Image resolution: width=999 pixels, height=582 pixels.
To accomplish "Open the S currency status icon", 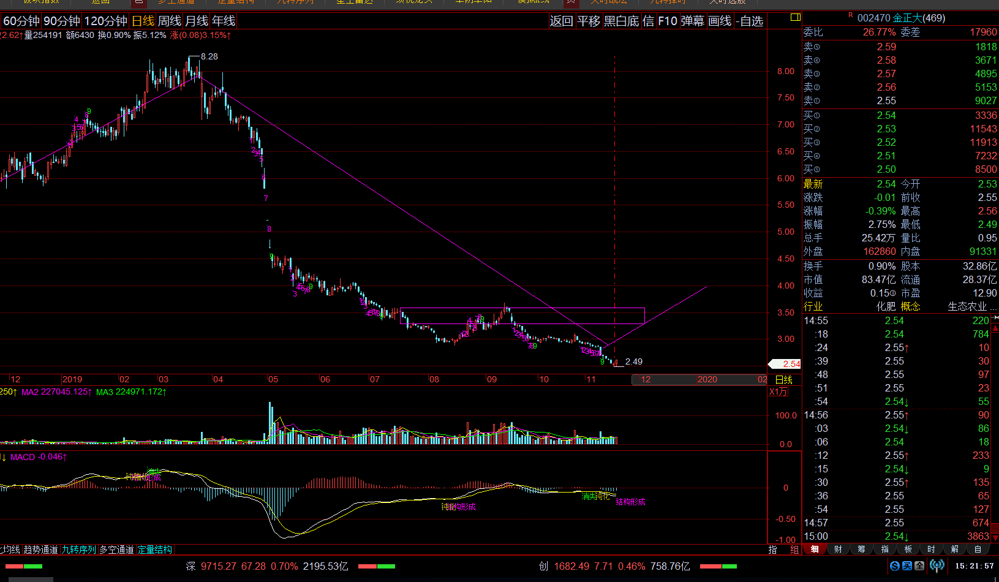I will pos(895,566).
